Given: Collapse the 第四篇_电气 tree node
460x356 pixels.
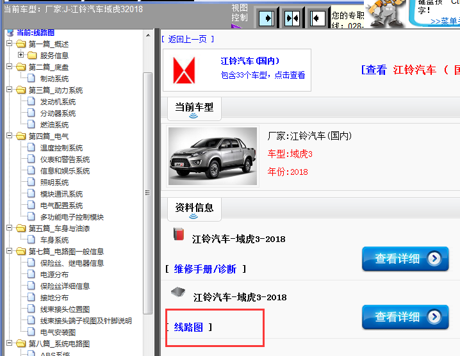Looking at the screenshot, I should point(10,136).
